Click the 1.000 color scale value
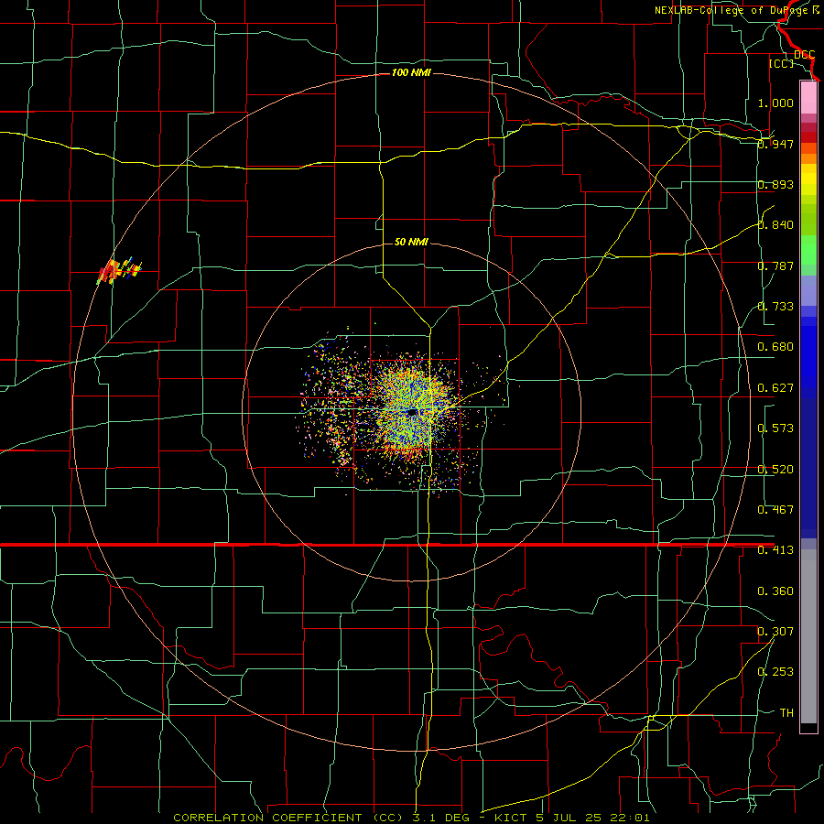The height and width of the screenshot is (824, 824). (775, 103)
